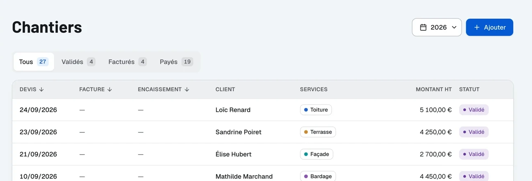
Task: Click the Façade service tag
Action: (x=316, y=154)
